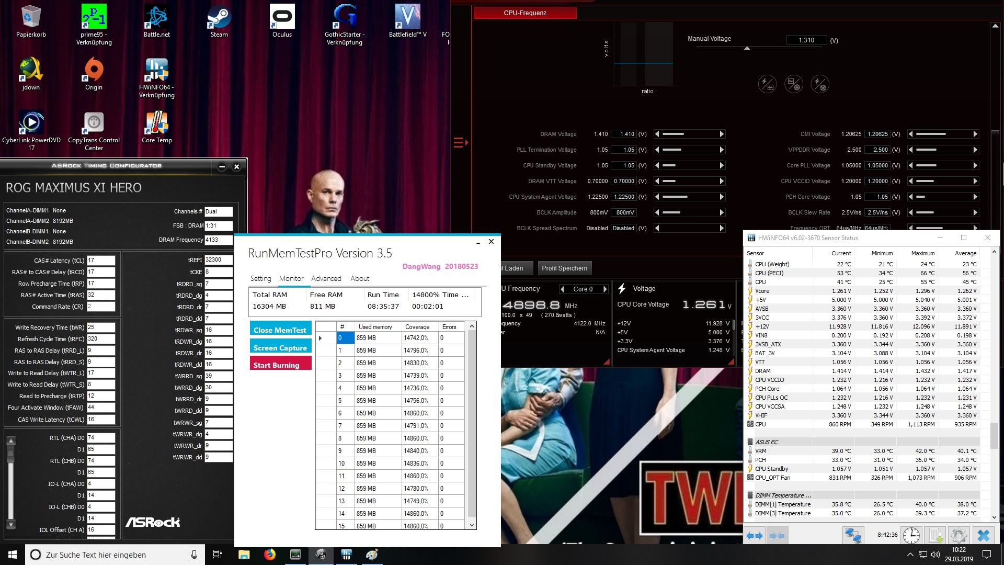
Task: Click third circular preset icon under Manual Voltage
Action: 820,84
